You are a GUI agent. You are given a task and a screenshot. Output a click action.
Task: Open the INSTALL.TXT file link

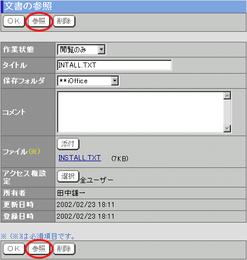(80, 158)
